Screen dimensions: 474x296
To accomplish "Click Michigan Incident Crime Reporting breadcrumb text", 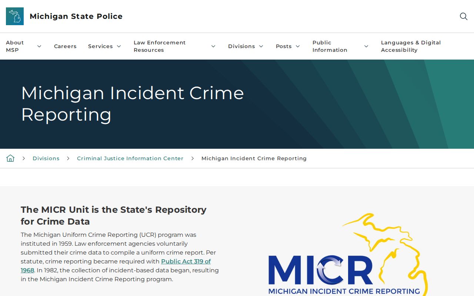I will 254,158.
